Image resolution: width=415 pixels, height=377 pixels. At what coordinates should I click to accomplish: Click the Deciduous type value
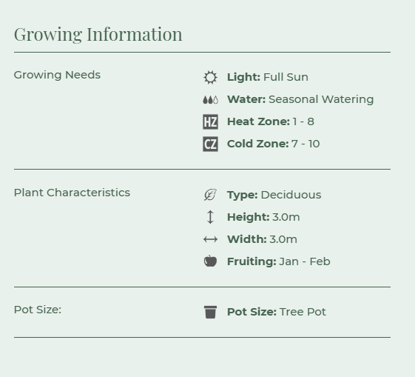[x=291, y=195]
